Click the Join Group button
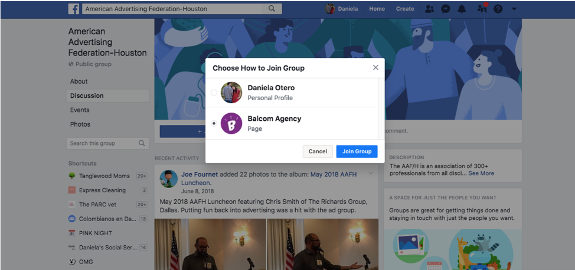575x270 pixels. coord(357,152)
